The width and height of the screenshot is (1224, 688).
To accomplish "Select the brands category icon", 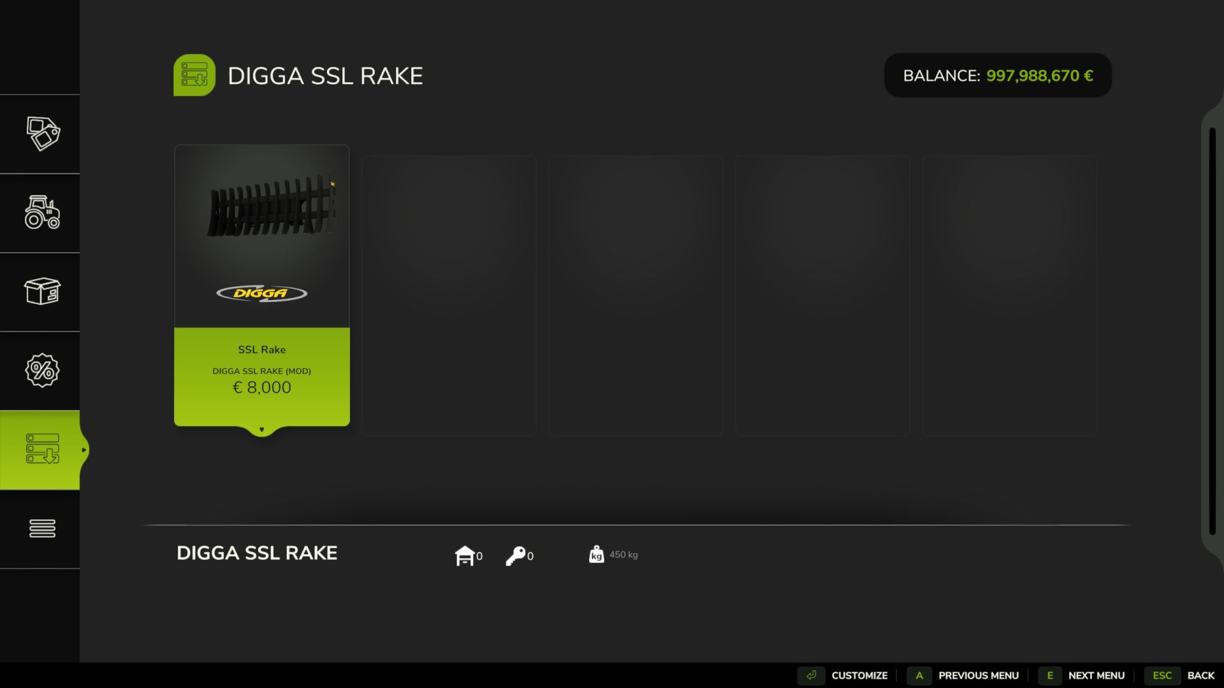I will [41, 134].
